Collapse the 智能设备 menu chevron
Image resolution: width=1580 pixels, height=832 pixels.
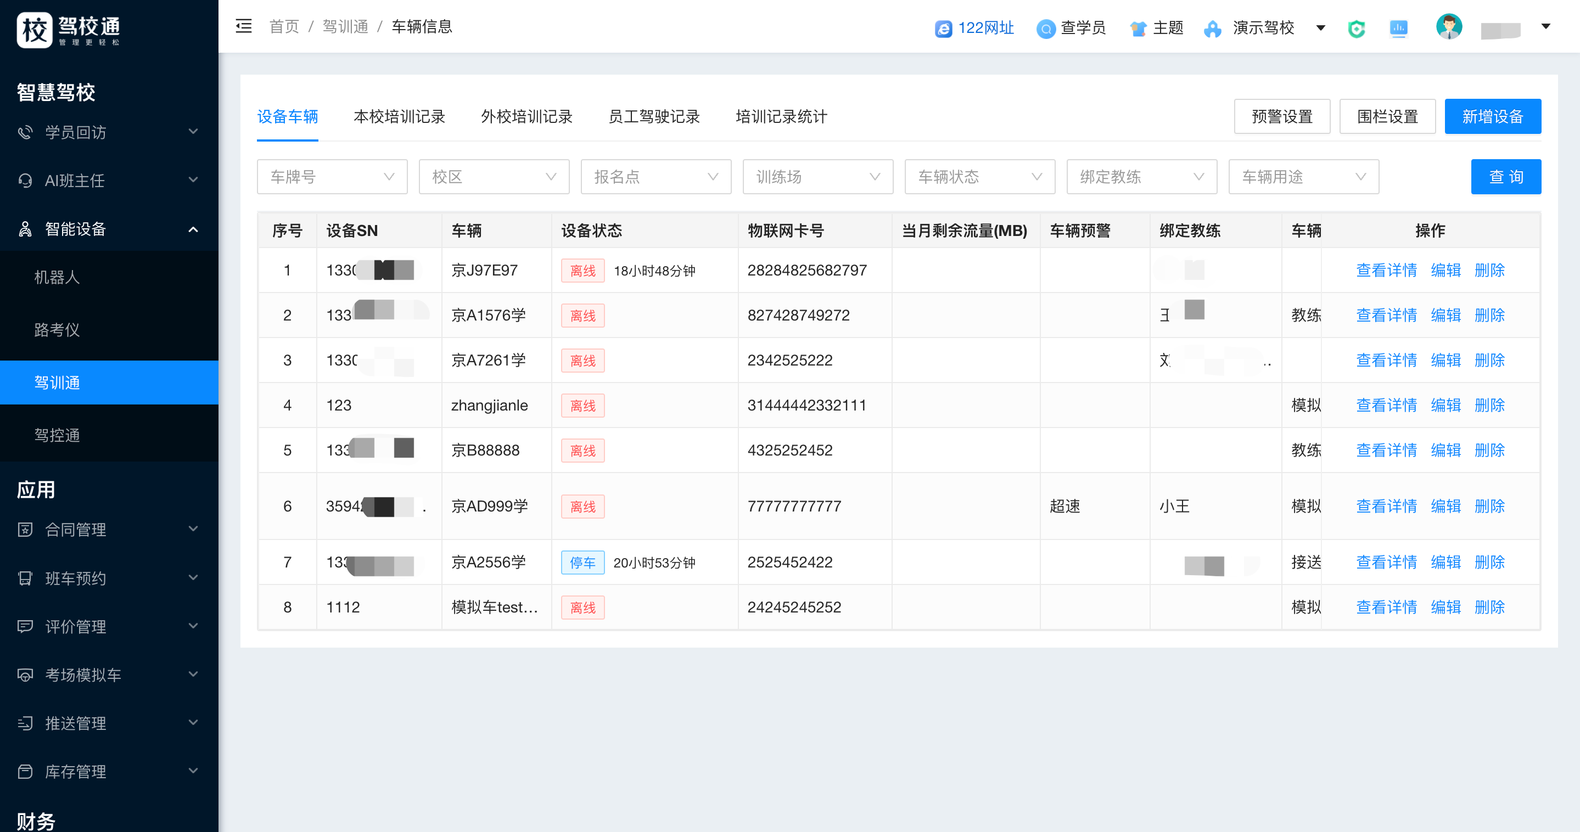tap(193, 229)
